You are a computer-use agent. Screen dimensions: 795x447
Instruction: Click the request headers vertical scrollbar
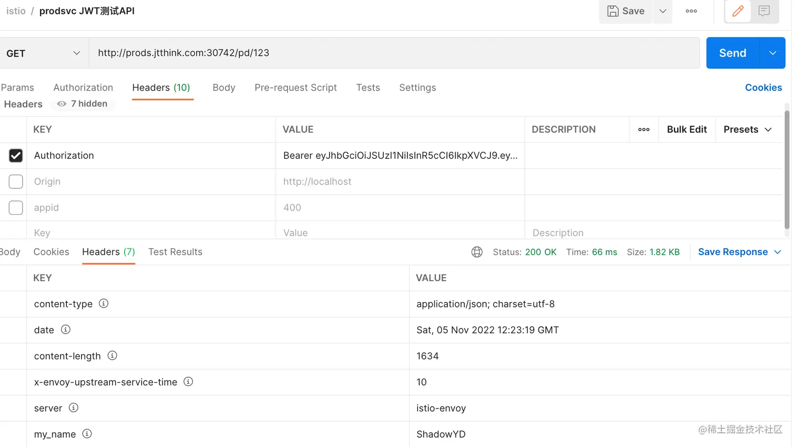point(787,170)
